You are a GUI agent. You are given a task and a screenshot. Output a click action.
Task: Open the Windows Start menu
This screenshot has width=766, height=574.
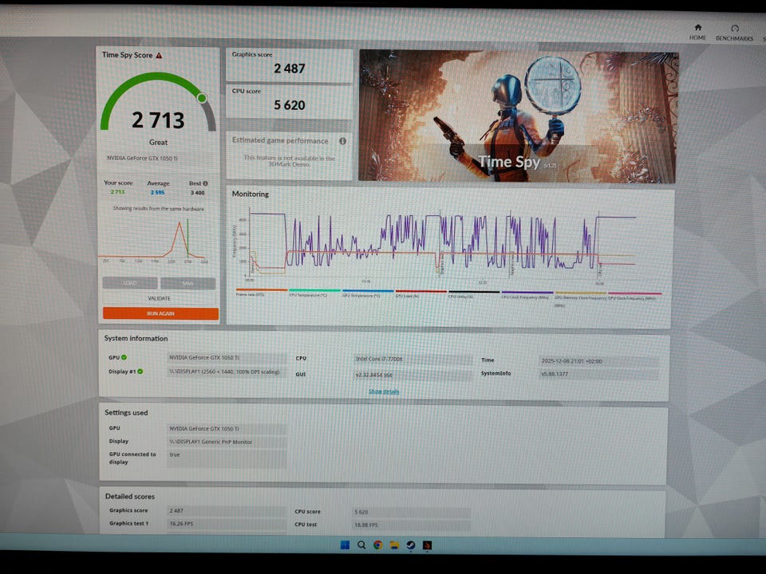pyautogui.click(x=345, y=545)
